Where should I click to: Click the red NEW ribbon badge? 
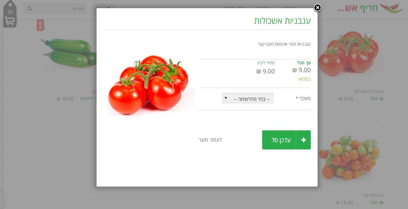[41, 25]
